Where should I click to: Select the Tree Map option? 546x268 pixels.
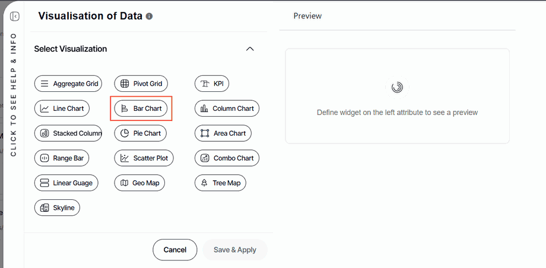[220, 183]
